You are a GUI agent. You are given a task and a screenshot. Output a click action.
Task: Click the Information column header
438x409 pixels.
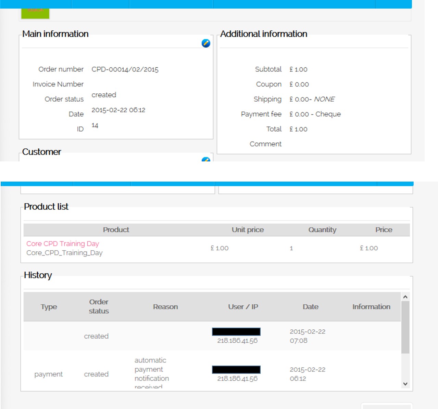[371, 307]
